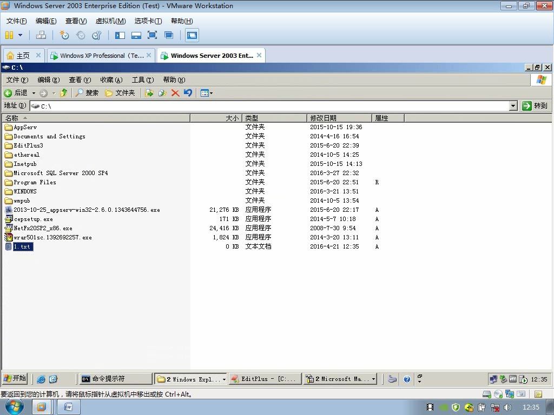Image resolution: width=554 pixels, height=415 pixels.
Task: Click the network adapter icon in VMware status bar
Action: point(510,394)
